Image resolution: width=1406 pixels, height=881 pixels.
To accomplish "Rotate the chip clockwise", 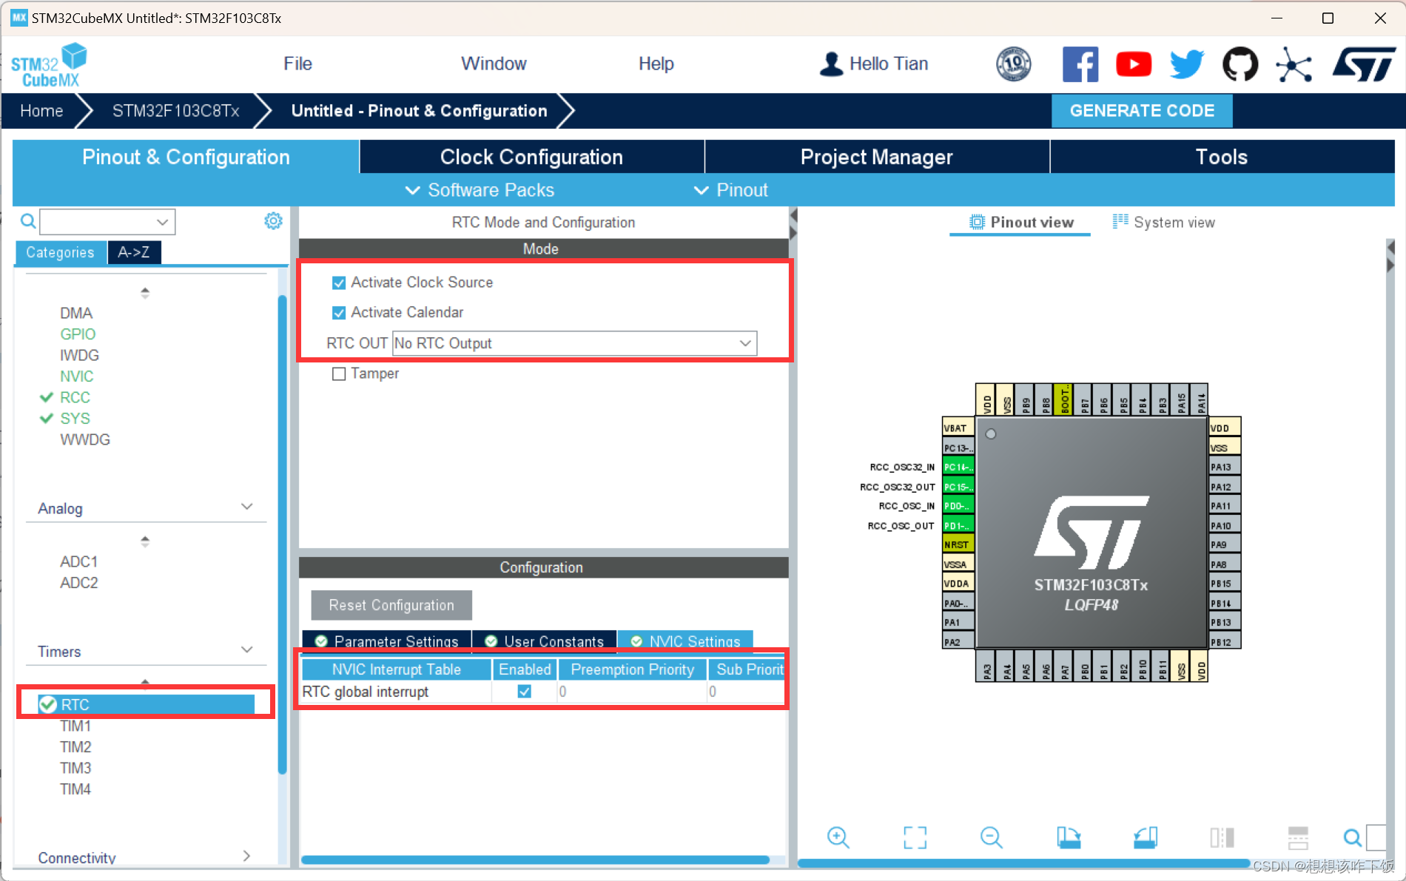I will coord(1070,837).
